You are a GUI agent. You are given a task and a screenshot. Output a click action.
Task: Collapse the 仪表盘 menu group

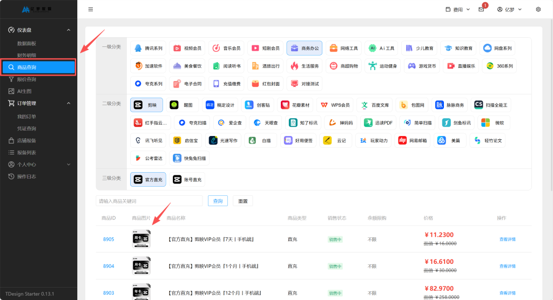point(38,30)
